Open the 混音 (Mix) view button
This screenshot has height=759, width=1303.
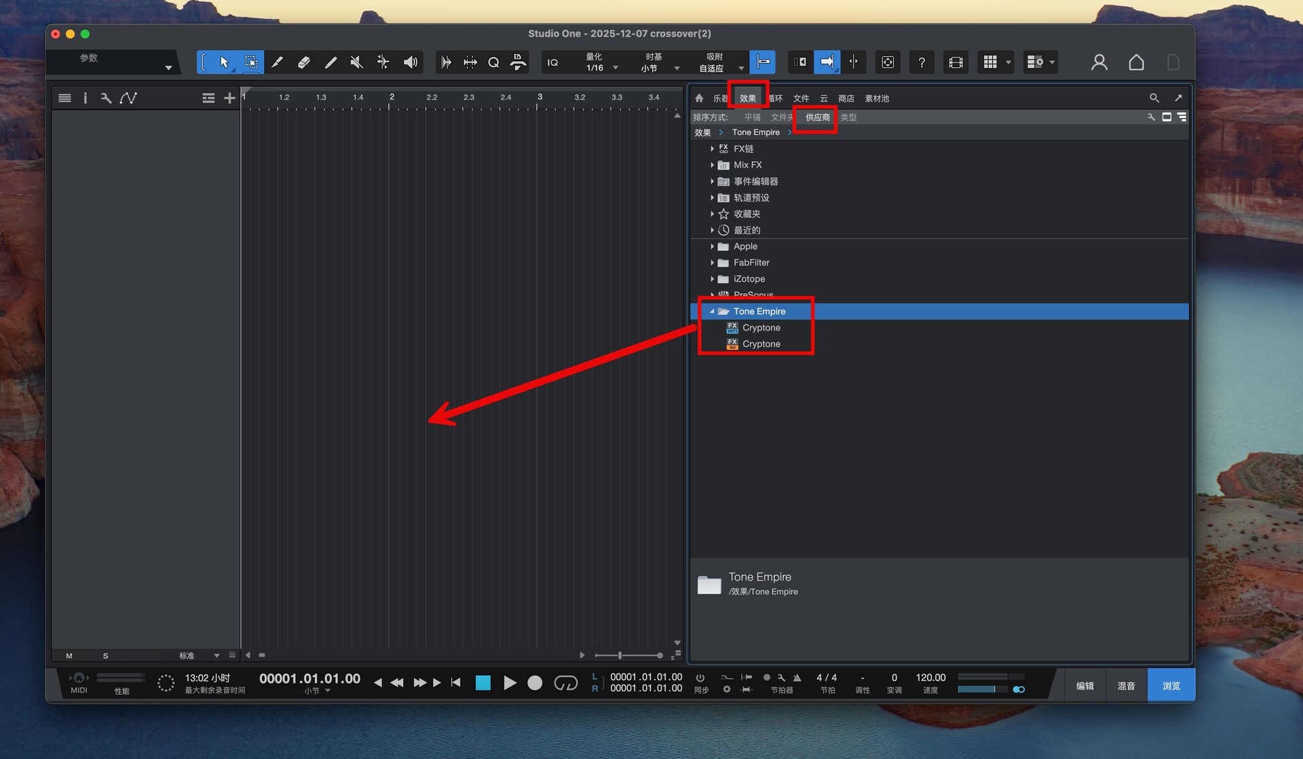(x=1126, y=686)
